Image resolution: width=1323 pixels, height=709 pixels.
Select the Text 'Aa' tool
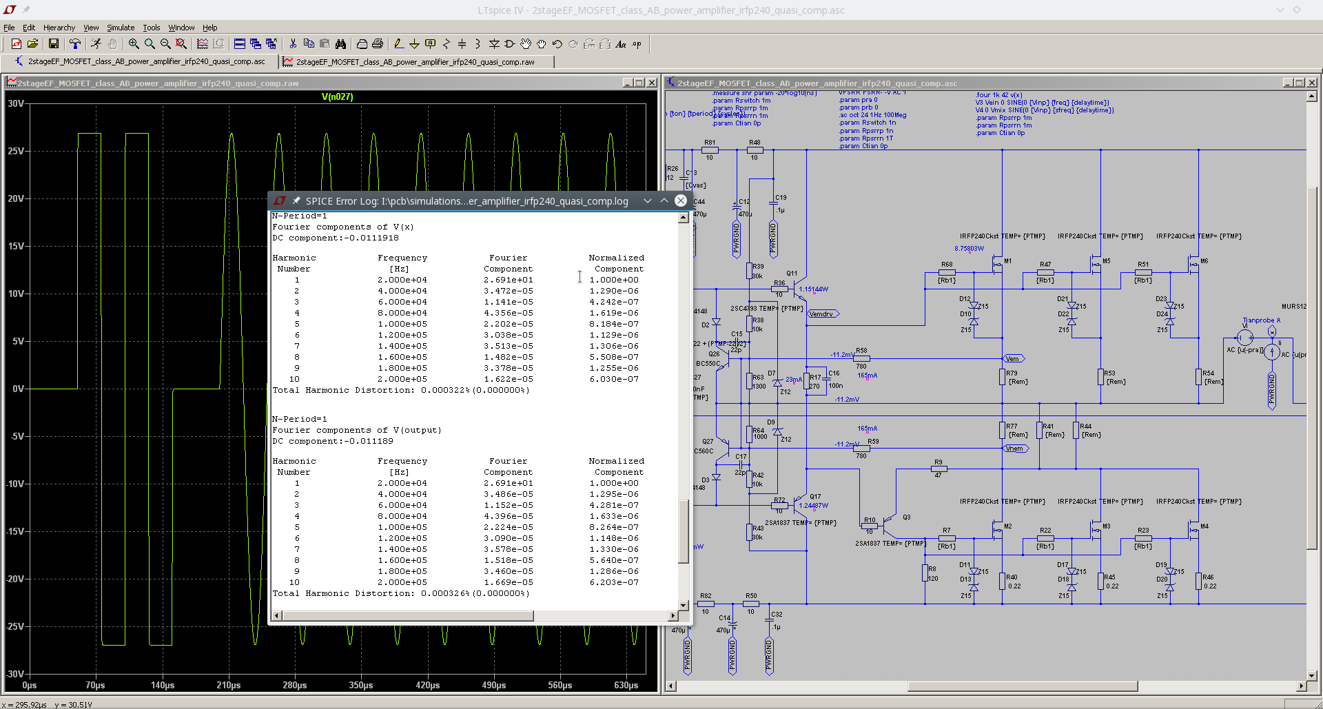click(621, 44)
